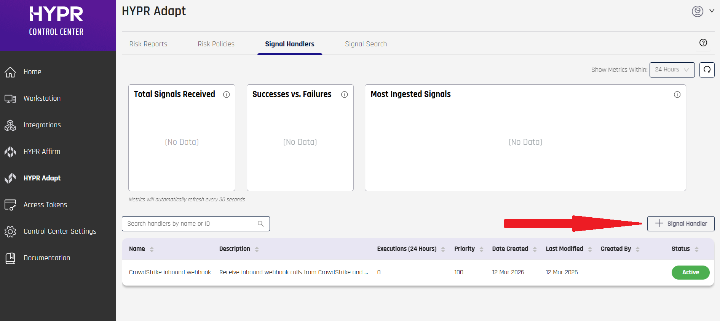Open Integrations from the sidebar
This screenshot has height=321, width=720.
[42, 125]
